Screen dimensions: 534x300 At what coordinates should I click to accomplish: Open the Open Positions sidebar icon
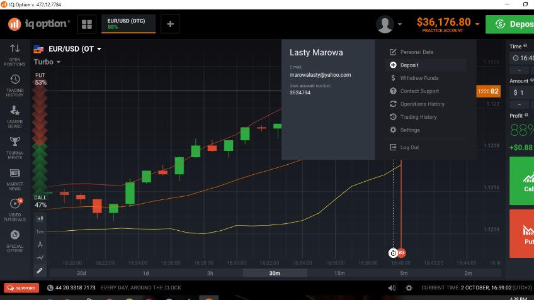click(15, 54)
